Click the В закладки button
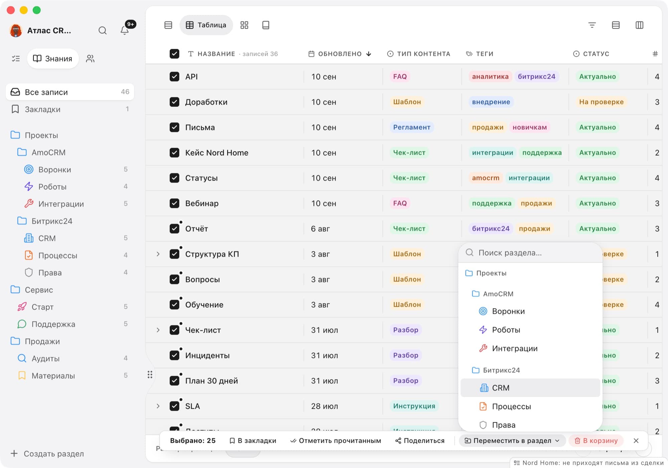Screen dimensions: 668x468 (x=253, y=441)
